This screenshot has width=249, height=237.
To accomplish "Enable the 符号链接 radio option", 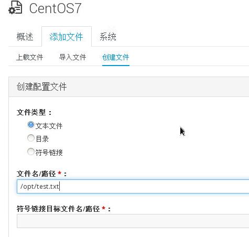I will 31,152.
